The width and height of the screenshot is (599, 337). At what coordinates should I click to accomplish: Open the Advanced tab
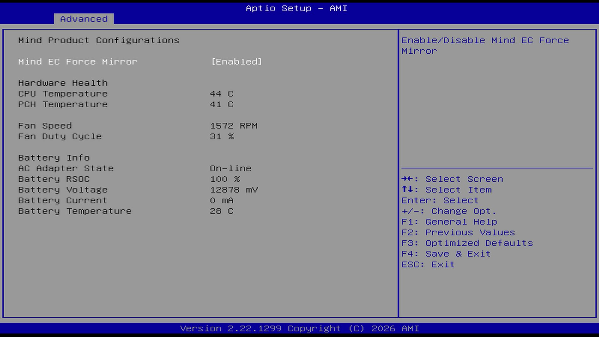[84, 19]
